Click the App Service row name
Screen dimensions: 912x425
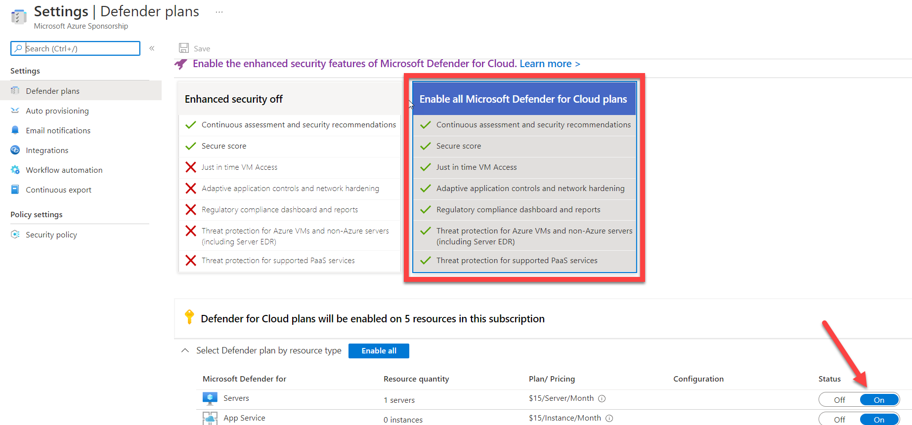pyautogui.click(x=244, y=418)
